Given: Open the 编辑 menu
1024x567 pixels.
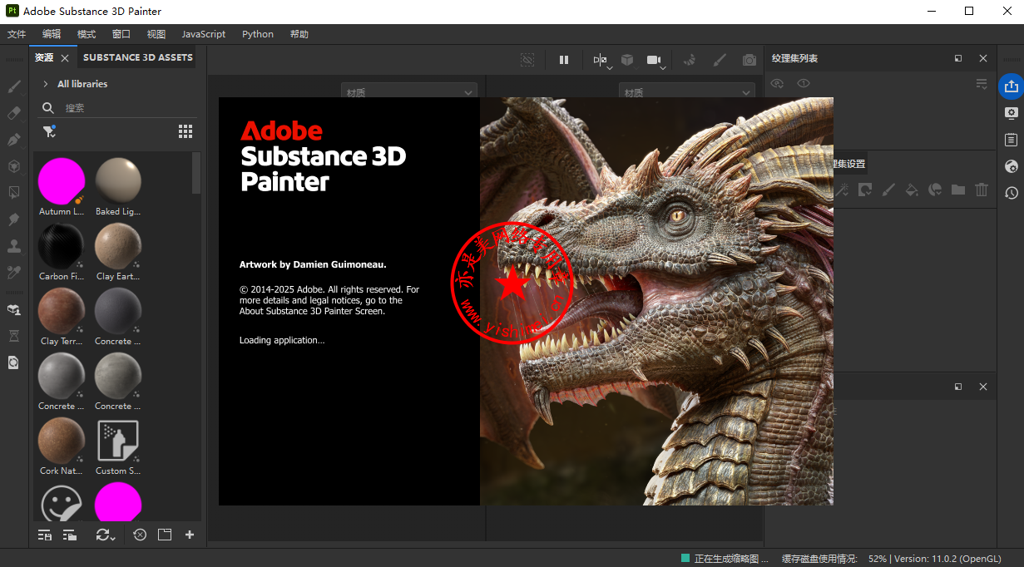Looking at the screenshot, I should coord(52,34).
